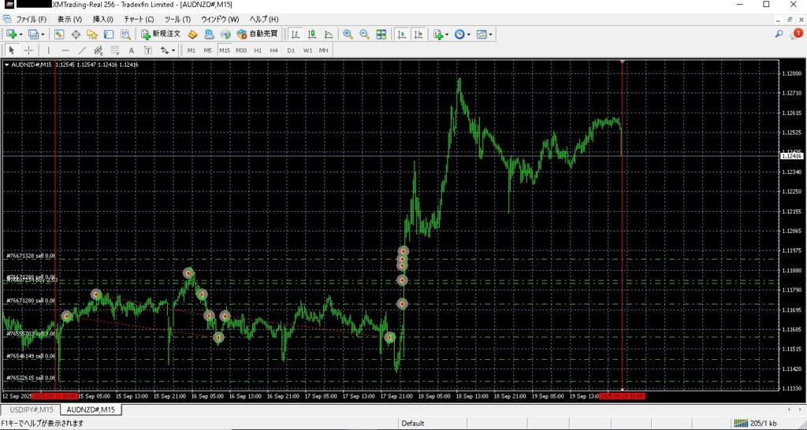Select the trendline drawing tool
The height and width of the screenshot is (430, 807).
click(x=81, y=50)
